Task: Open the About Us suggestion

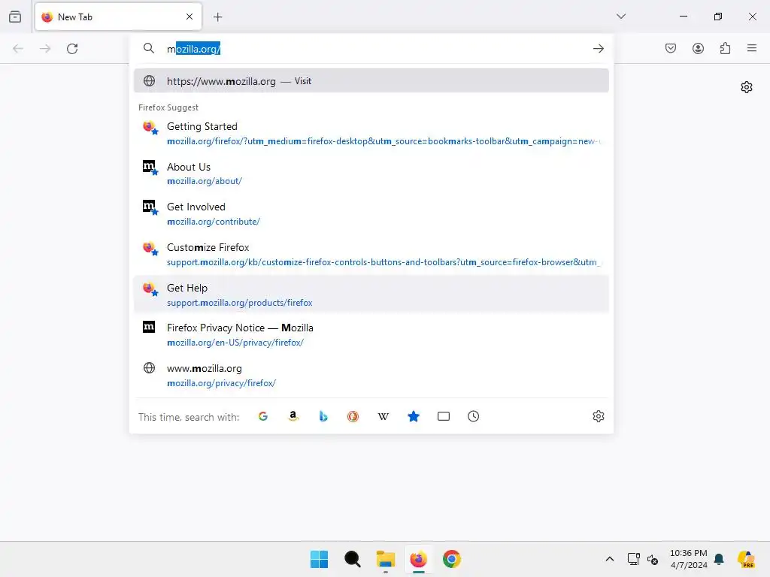Action: pos(371,174)
